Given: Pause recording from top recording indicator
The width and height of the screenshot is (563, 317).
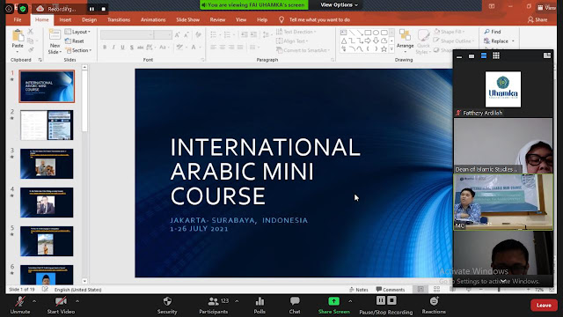Looking at the screenshot, I should point(91,9).
